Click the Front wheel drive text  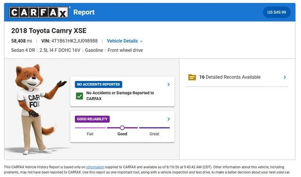click(x=125, y=50)
